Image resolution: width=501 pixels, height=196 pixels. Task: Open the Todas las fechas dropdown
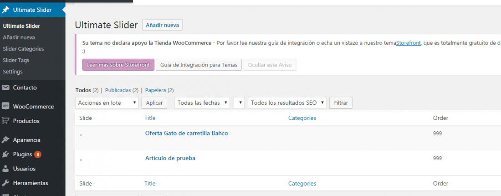(202, 103)
